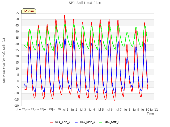Screen dimensions: 170x127
Task: Click the red curve peak on Jul 1
Action: pos(65,15)
